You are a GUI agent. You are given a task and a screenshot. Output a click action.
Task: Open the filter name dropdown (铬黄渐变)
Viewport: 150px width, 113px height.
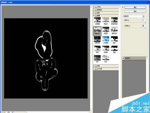coord(133,16)
